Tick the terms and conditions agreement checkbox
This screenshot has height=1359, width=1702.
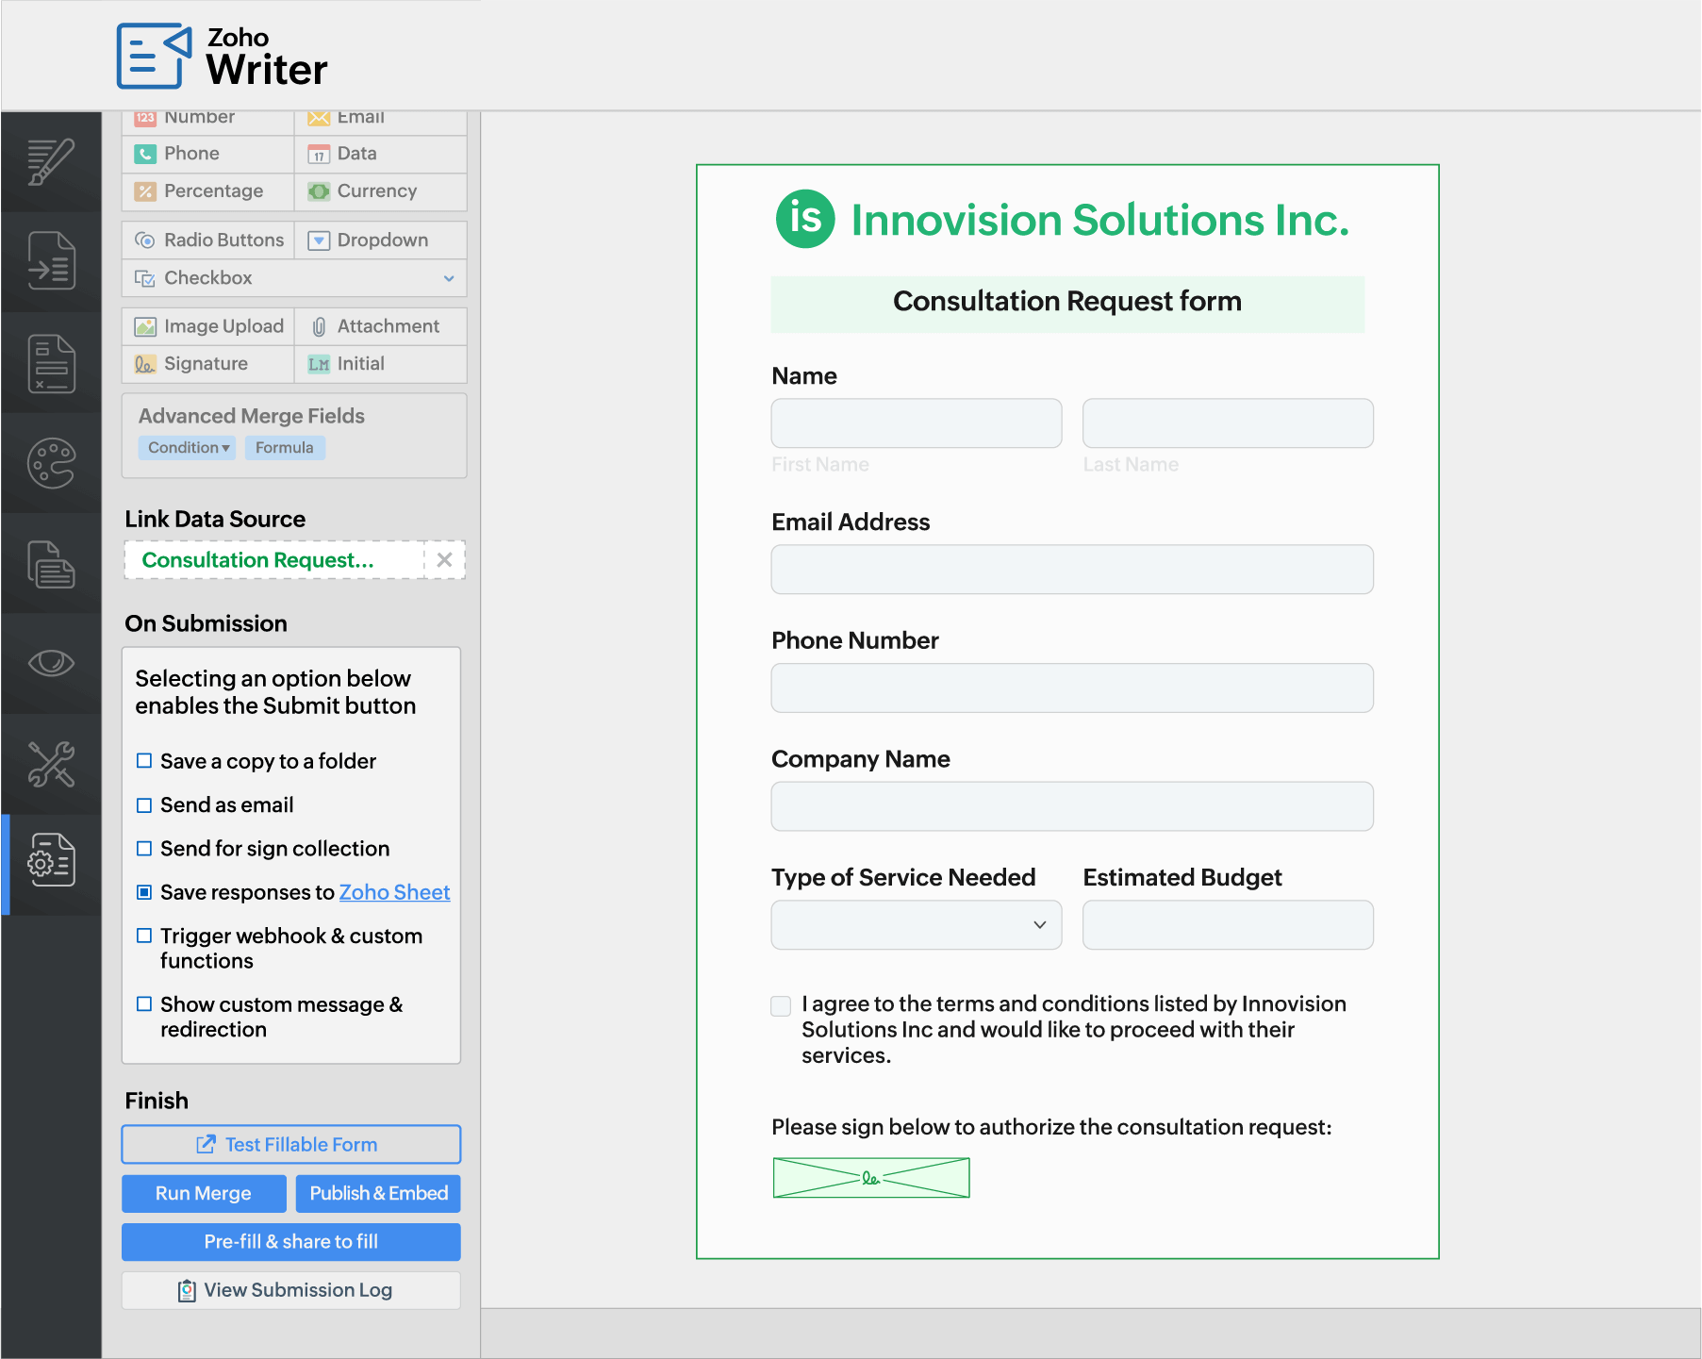coord(781,1006)
